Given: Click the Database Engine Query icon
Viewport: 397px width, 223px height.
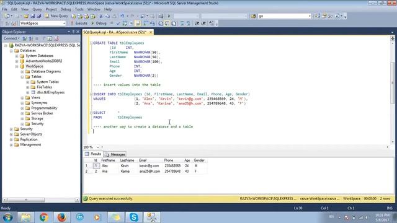Looking at the screenshot, I should [x=73, y=16].
